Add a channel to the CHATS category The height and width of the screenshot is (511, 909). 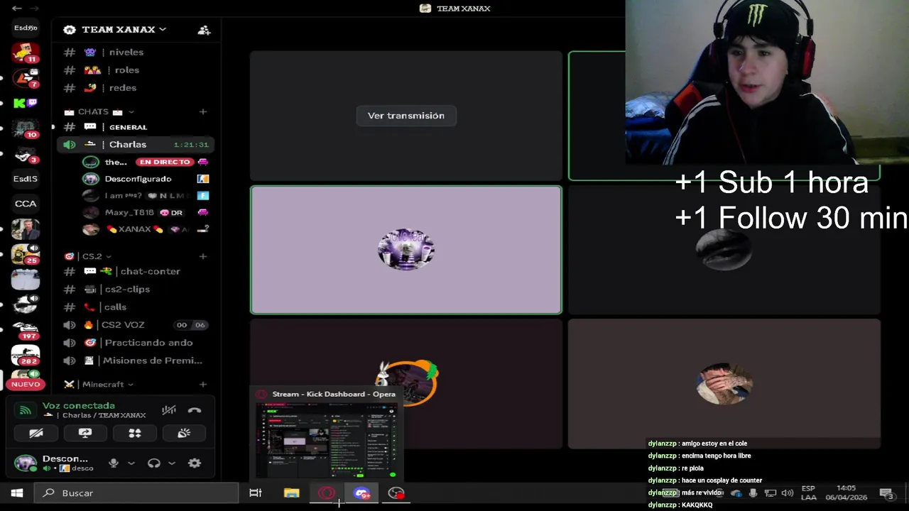[203, 111]
